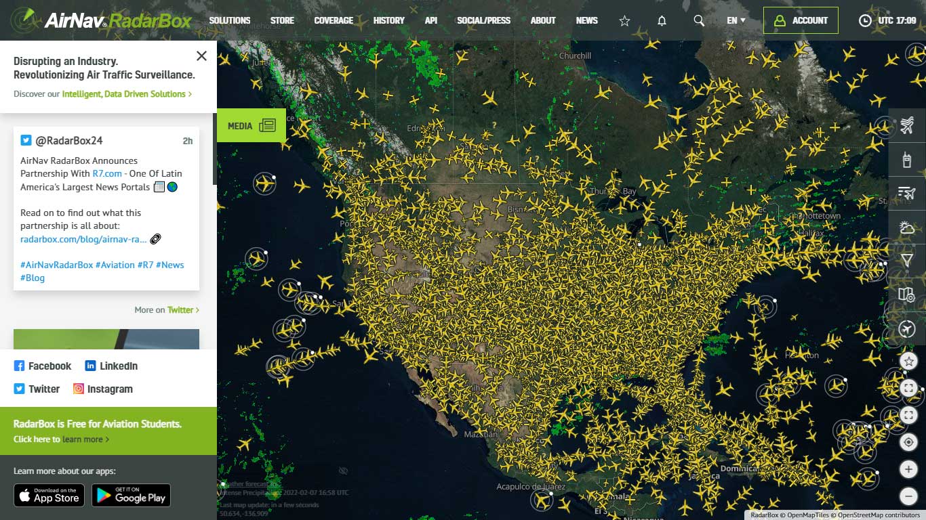This screenshot has height=520, width=926.
Task: Select the Churchill map label
Action: tap(576, 56)
